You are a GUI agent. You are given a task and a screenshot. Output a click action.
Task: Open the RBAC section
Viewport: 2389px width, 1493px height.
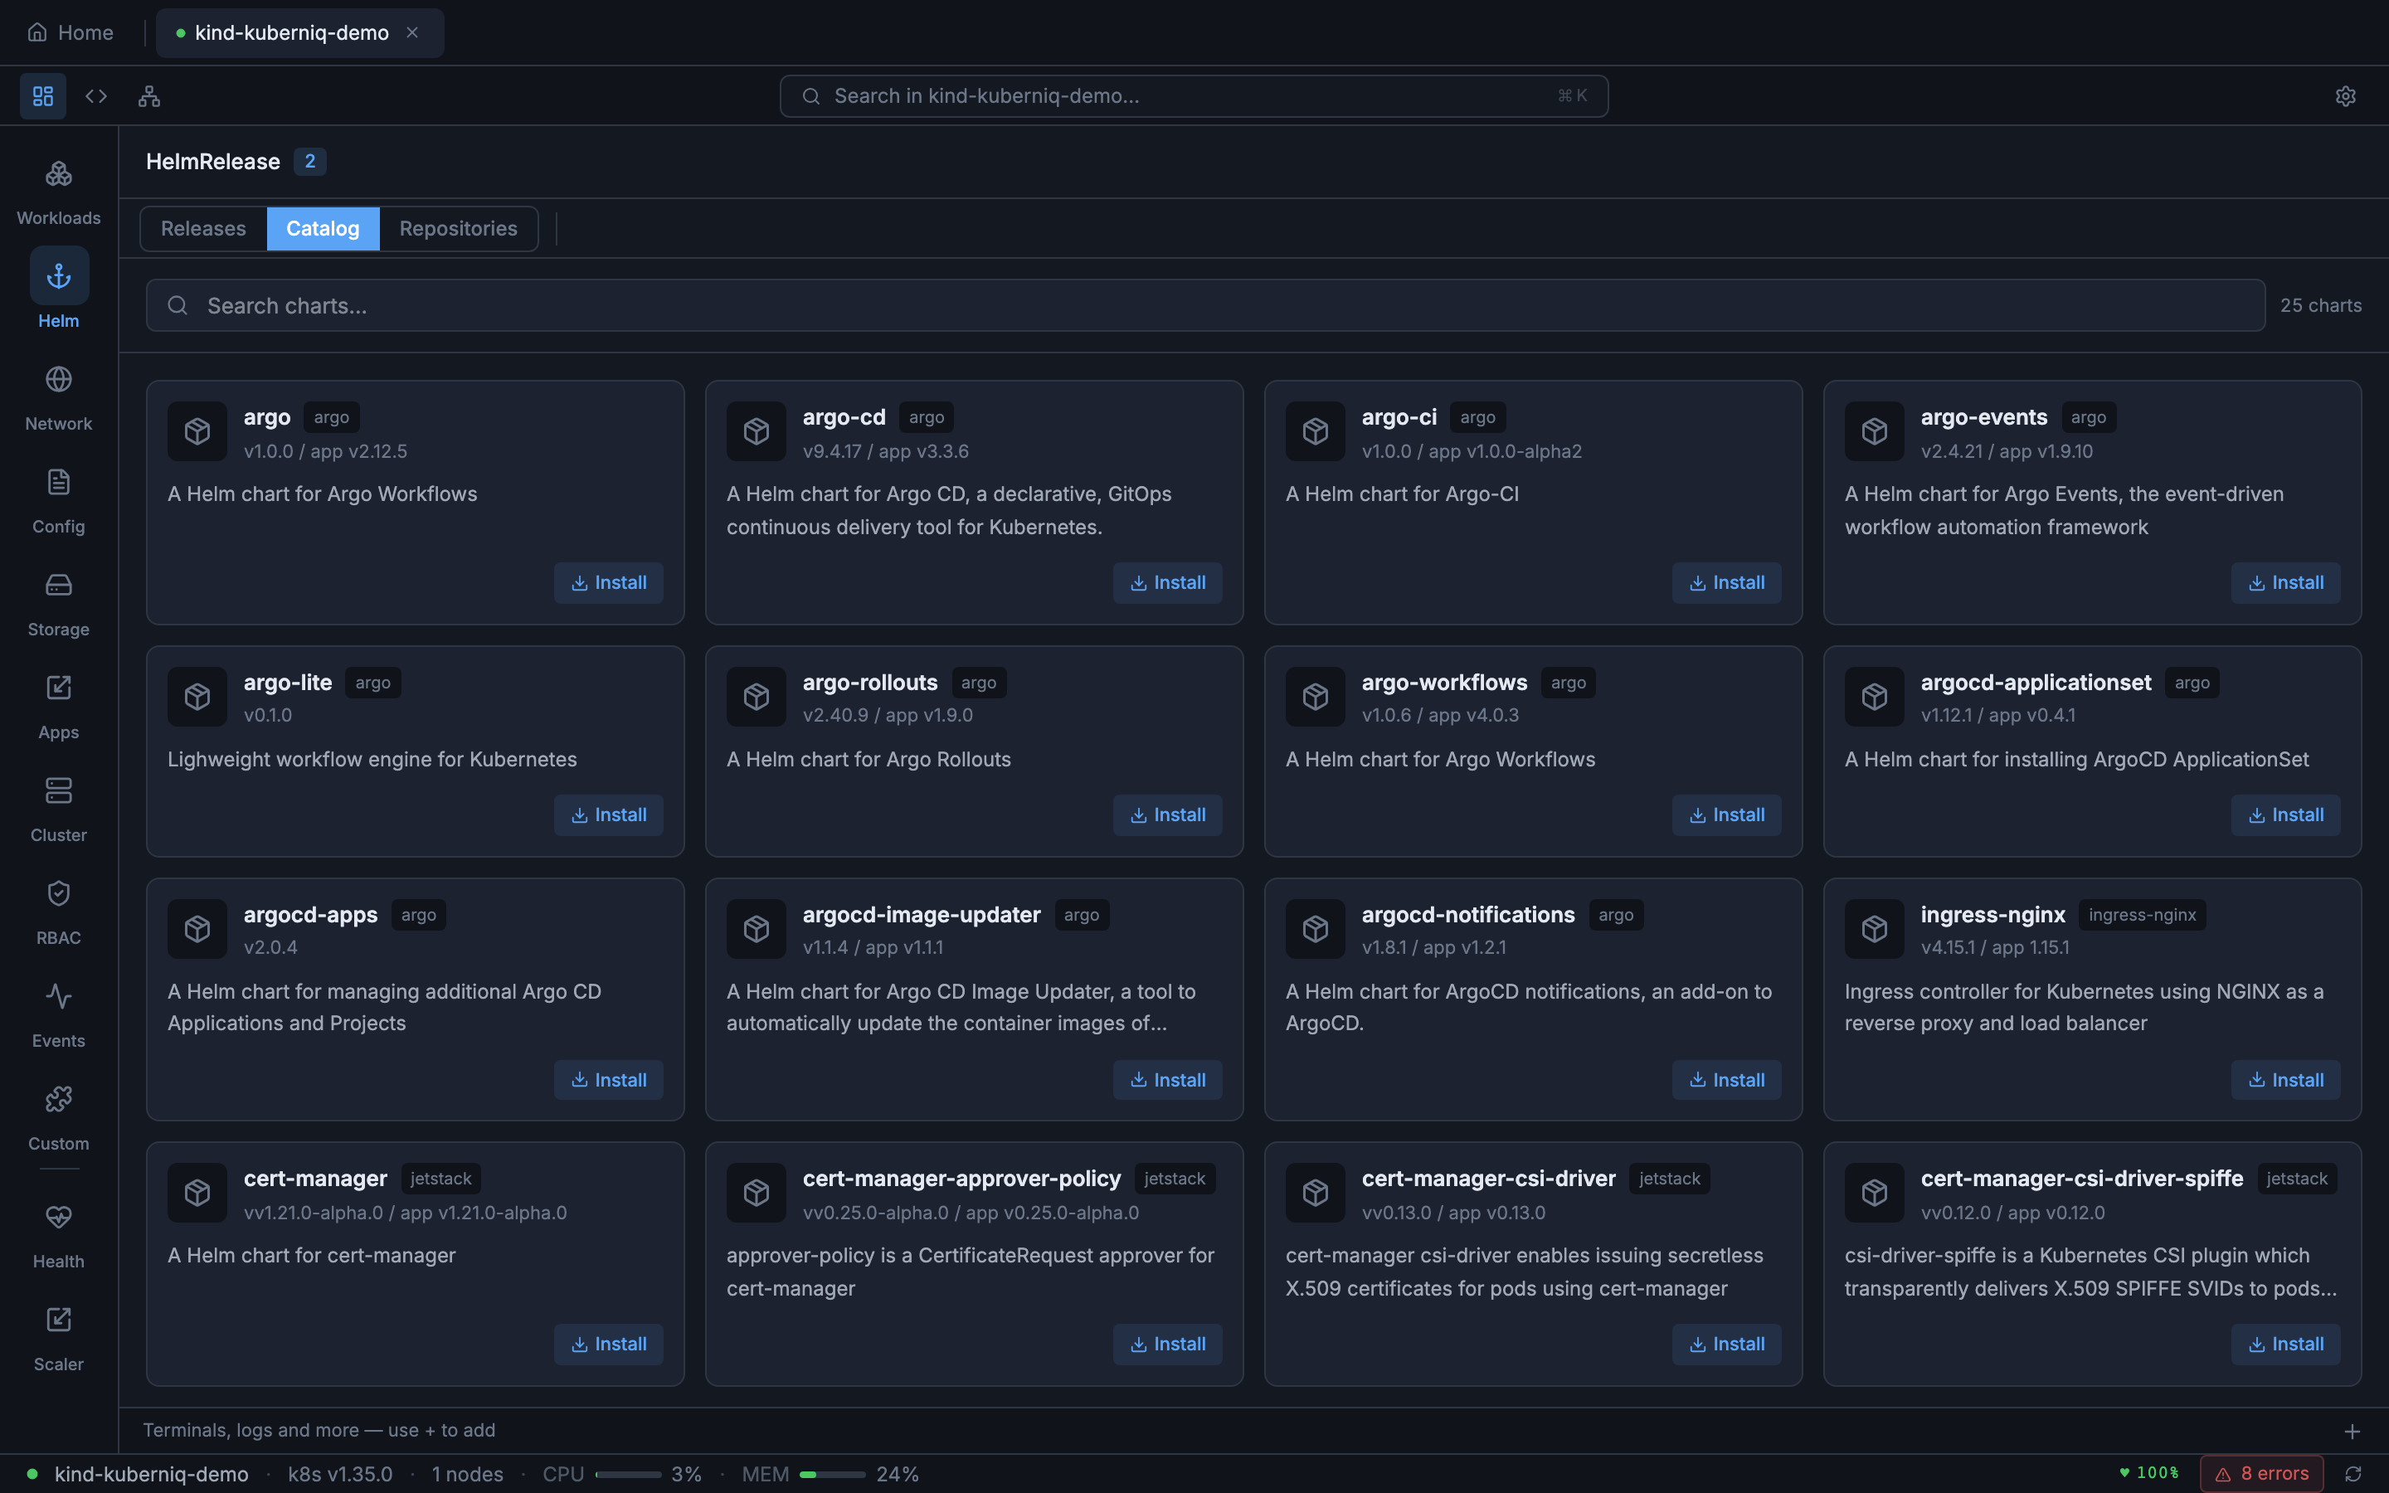point(58,908)
